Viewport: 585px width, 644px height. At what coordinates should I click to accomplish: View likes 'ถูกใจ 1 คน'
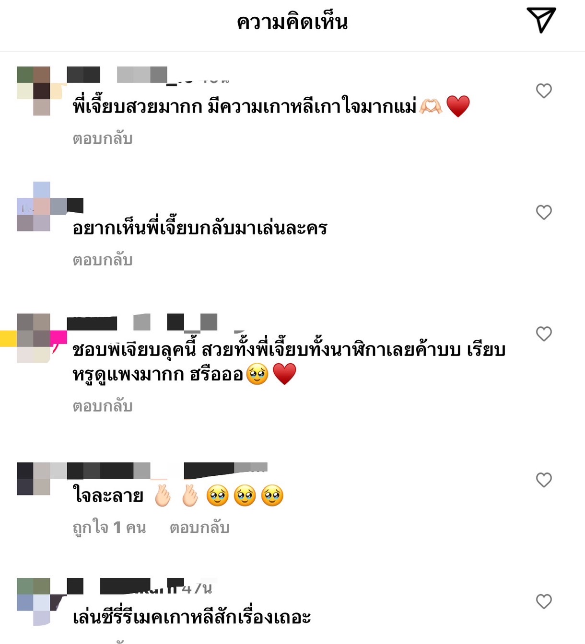point(109,528)
